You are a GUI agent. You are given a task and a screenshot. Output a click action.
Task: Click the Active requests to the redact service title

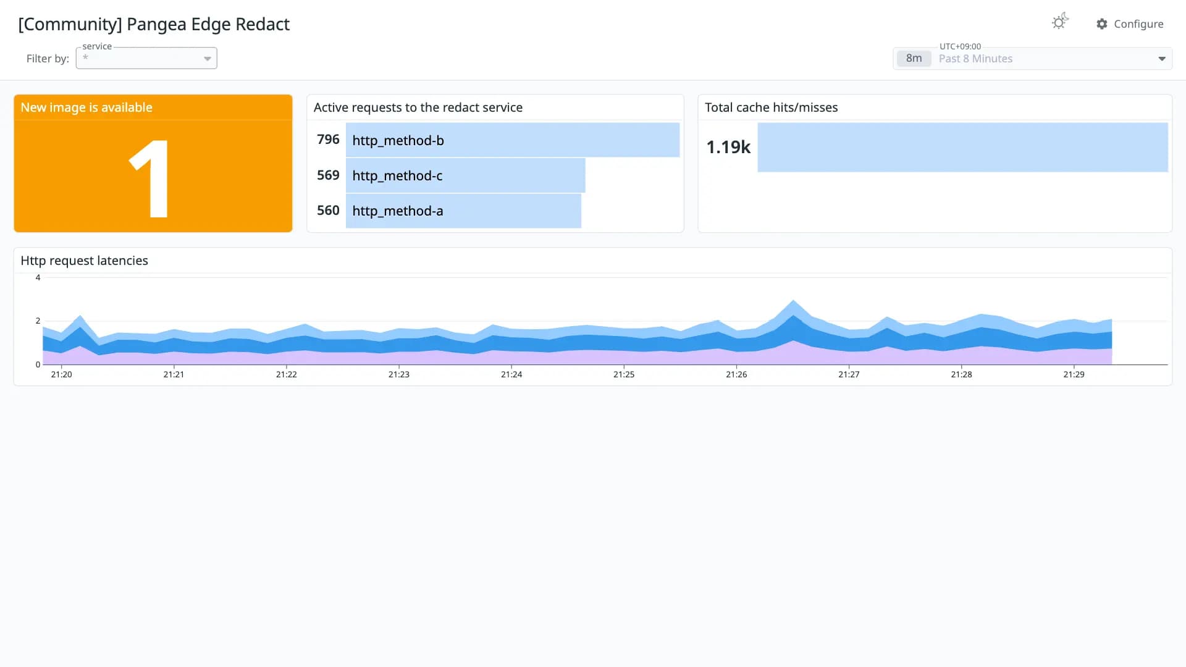tap(418, 107)
